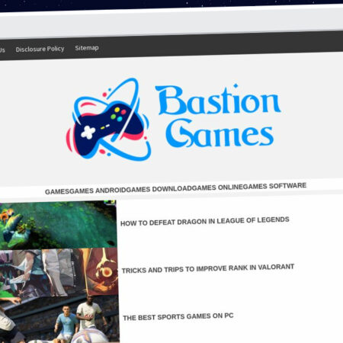Open the GAMES category

[57, 191]
